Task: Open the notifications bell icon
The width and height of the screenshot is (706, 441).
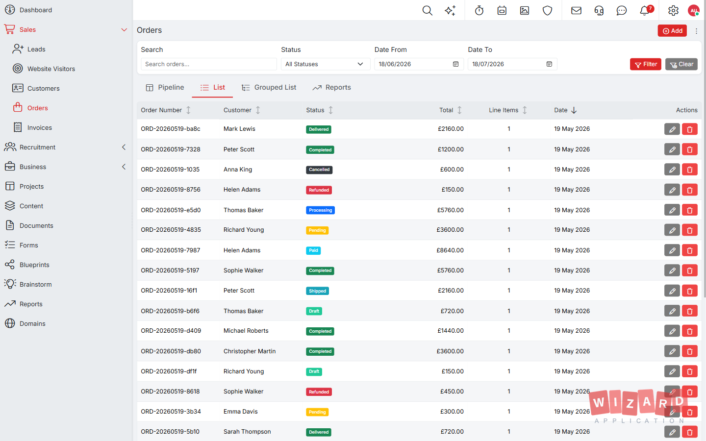Action: 645,10
